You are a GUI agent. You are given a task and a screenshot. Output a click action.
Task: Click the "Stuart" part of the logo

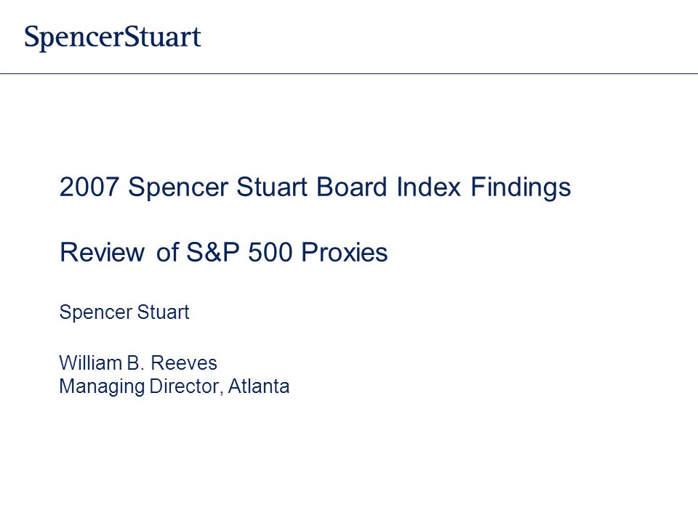pos(161,36)
